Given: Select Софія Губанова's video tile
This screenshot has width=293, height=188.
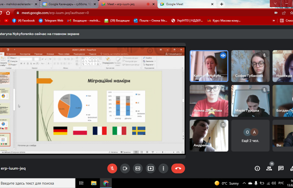Looking at the screenshot, I should pyautogui.click(x=251, y=66).
